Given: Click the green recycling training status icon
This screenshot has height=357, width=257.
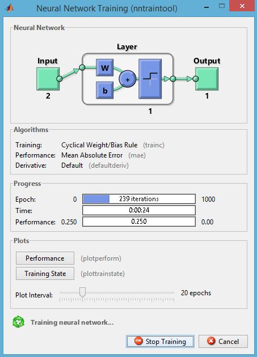Looking at the screenshot, I should pyautogui.click(x=19, y=322).
